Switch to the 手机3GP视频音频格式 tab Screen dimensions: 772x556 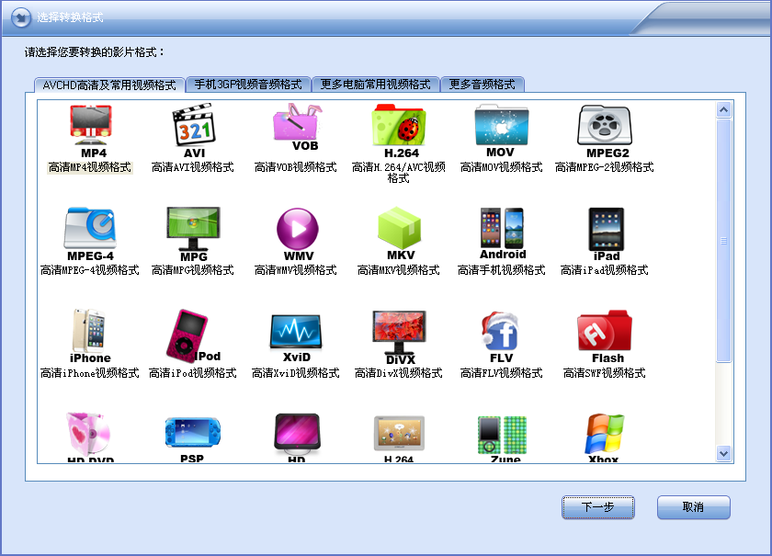pos(248,85)
